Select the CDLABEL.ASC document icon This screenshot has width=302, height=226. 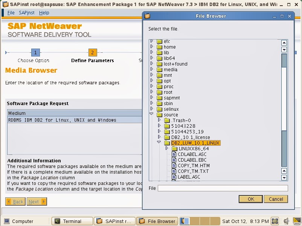[x=174, y=154]
